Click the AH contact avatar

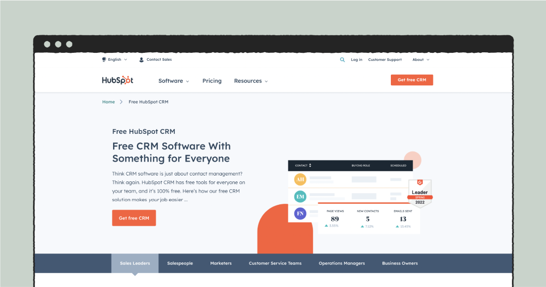tap(300, 179)
